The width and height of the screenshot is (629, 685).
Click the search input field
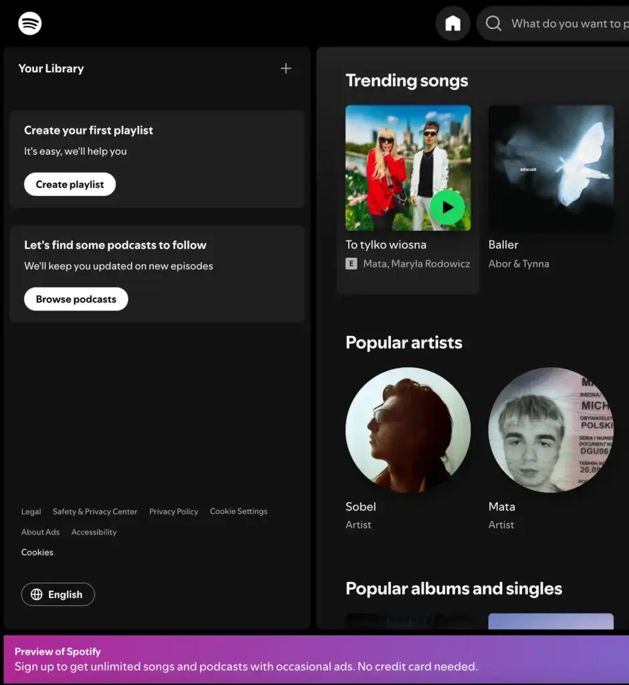pos(553,23)
